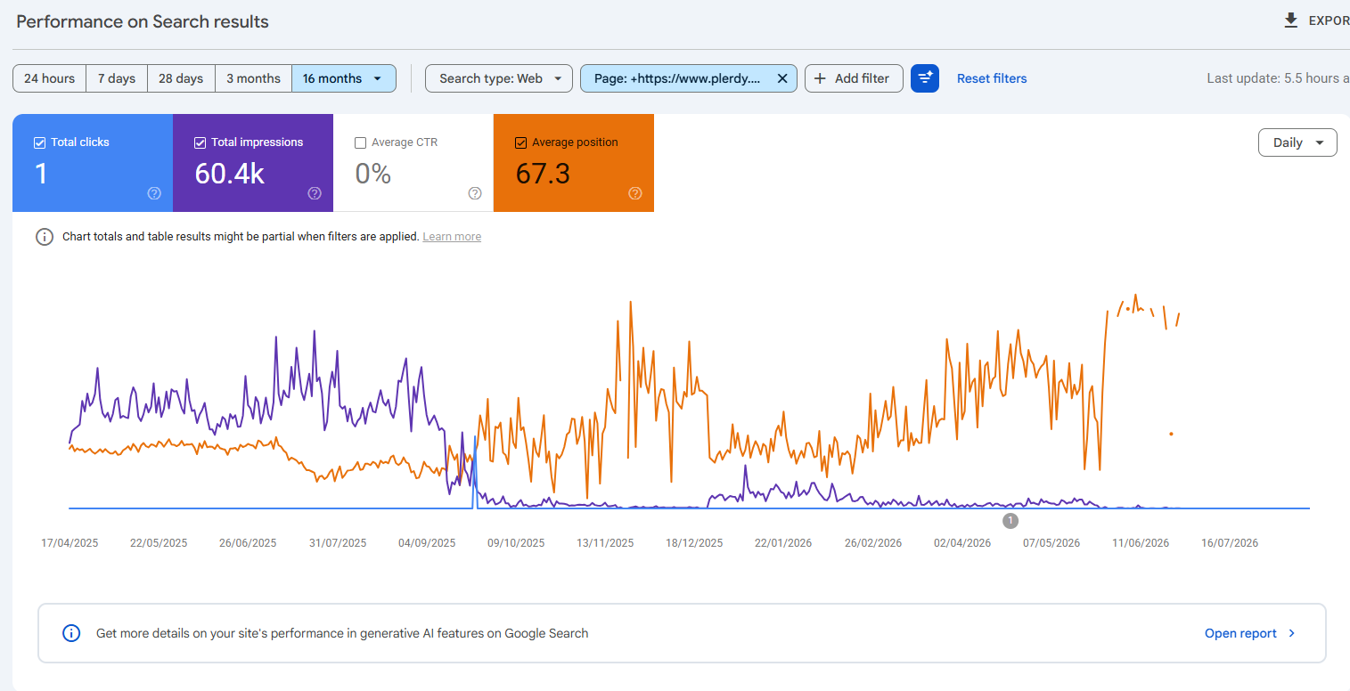The image size is (1350, 691).
Task: Select the 28 days date range tab
Action: click(x=181, y=78)
